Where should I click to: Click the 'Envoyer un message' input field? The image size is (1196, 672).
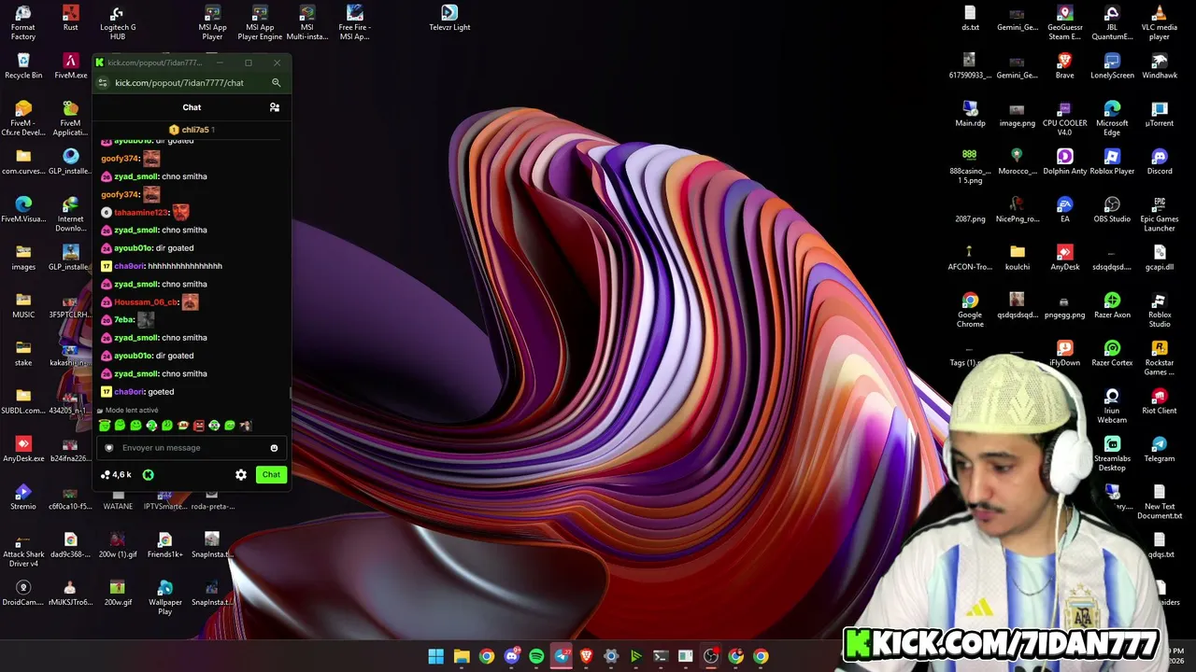click(x=192, y=448)
